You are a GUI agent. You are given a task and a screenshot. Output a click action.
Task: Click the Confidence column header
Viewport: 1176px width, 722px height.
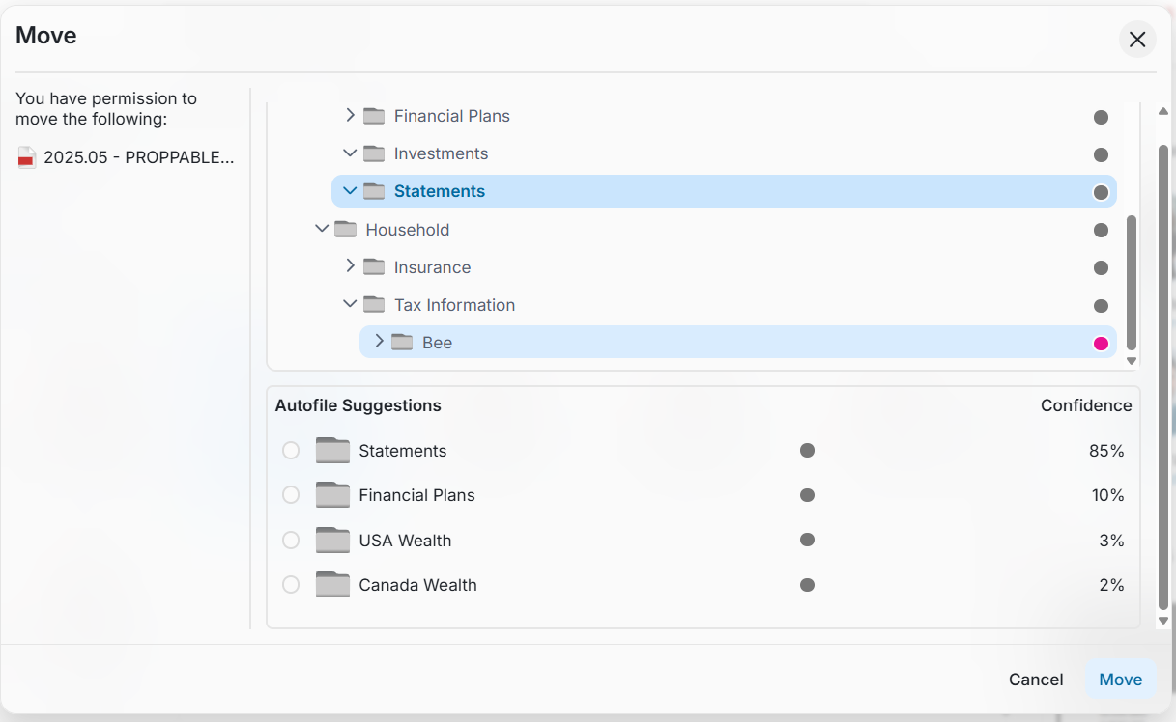[x=1086, y=405]
